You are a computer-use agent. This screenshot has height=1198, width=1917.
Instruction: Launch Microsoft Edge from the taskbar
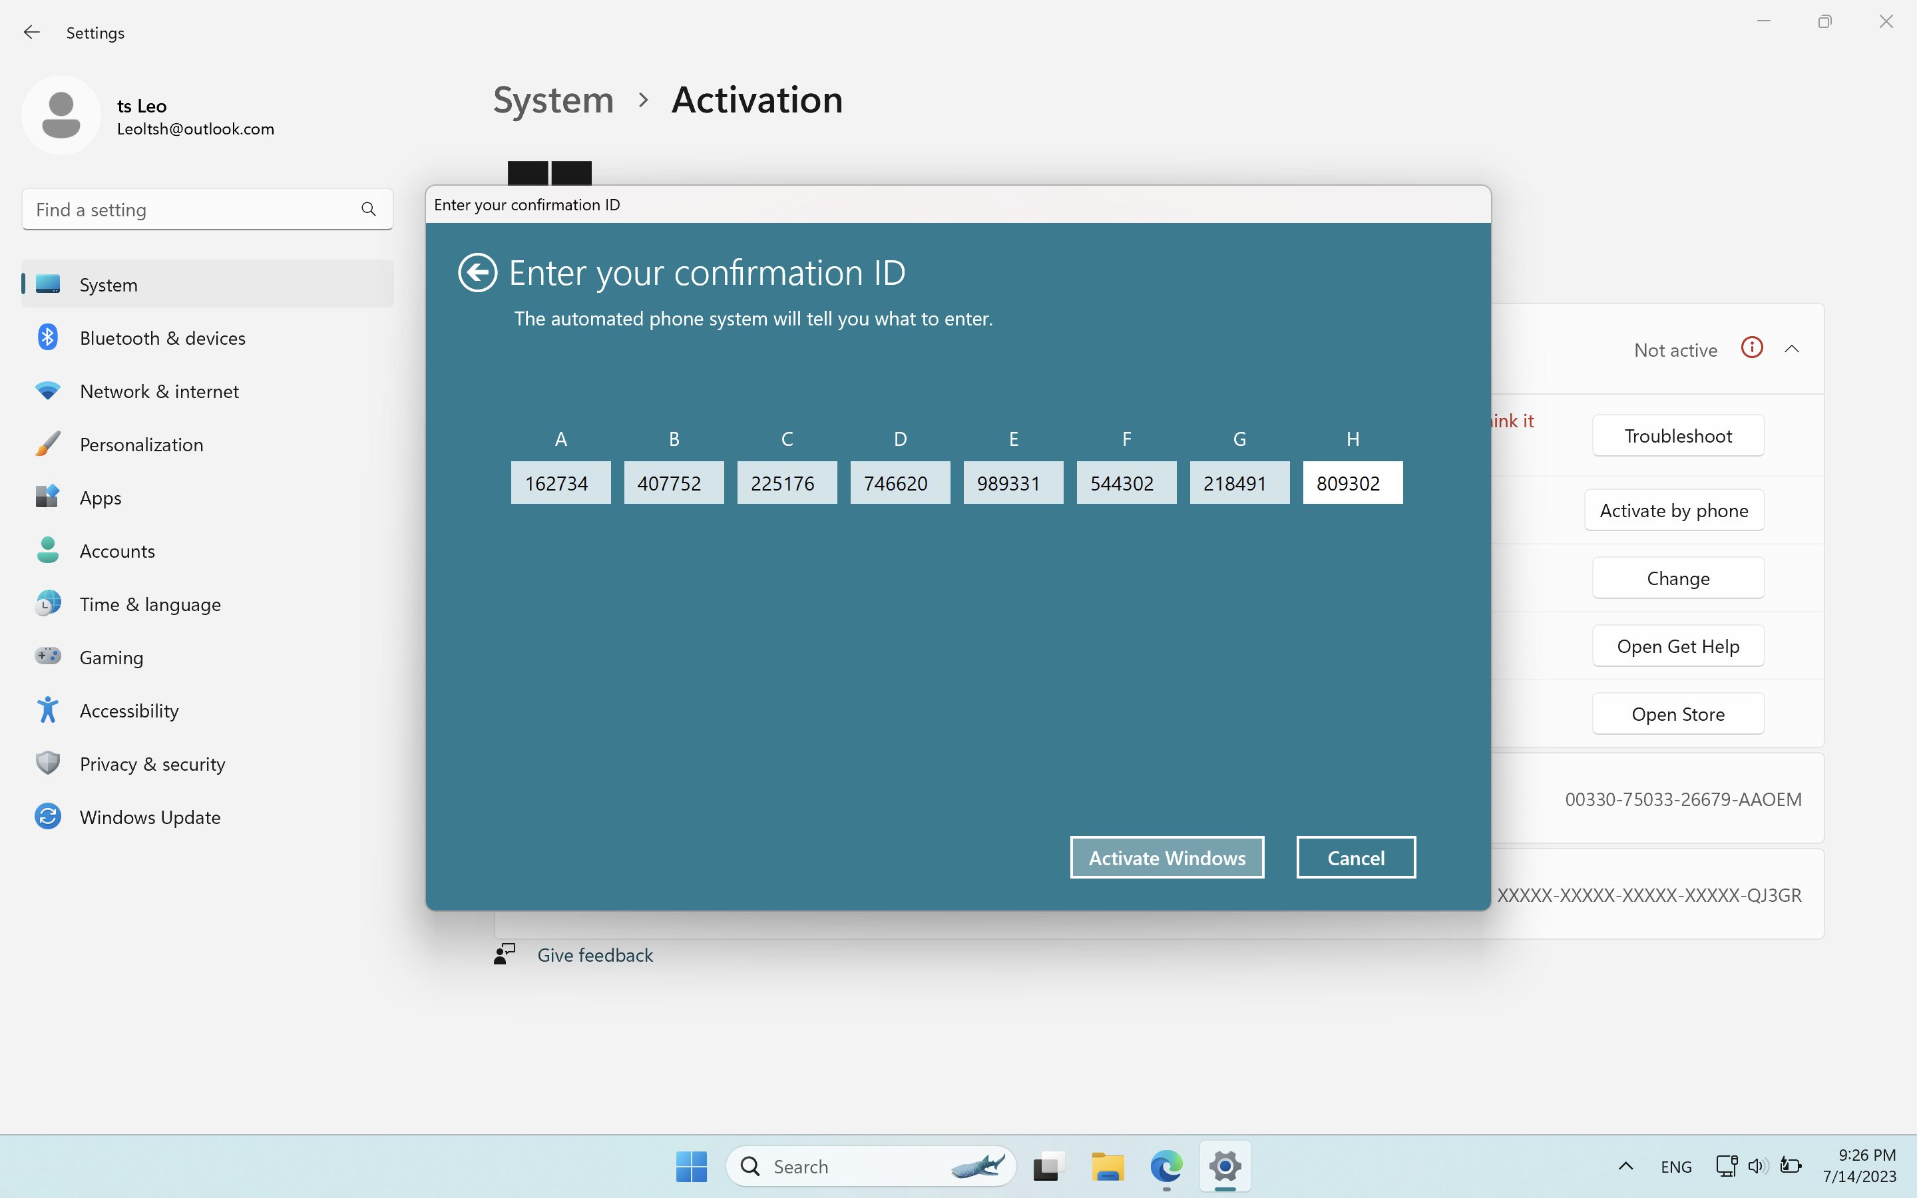(x=1166, y=1166)
